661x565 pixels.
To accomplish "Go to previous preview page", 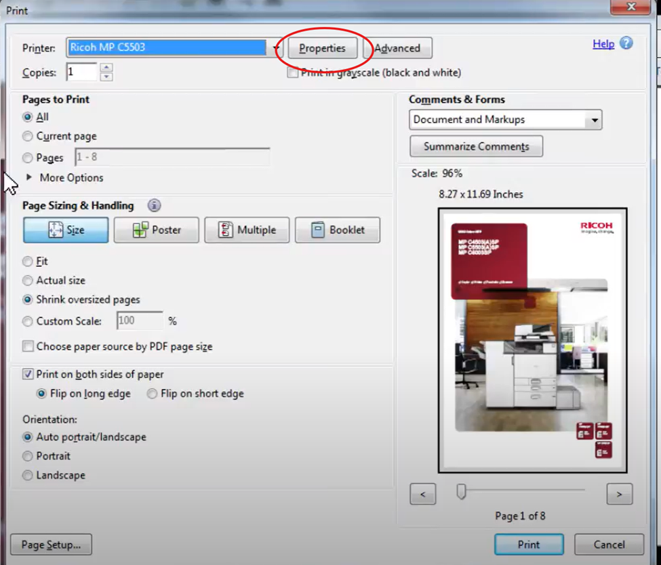I will [x=423, y=494].
